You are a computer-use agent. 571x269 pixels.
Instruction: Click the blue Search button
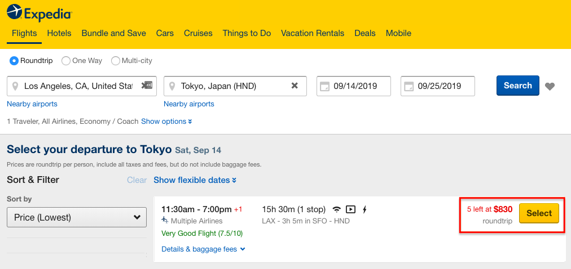pos(518,86)
